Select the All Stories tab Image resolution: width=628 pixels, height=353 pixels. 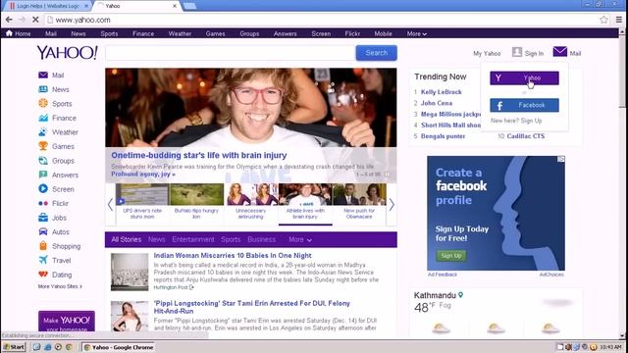(127, 239)
